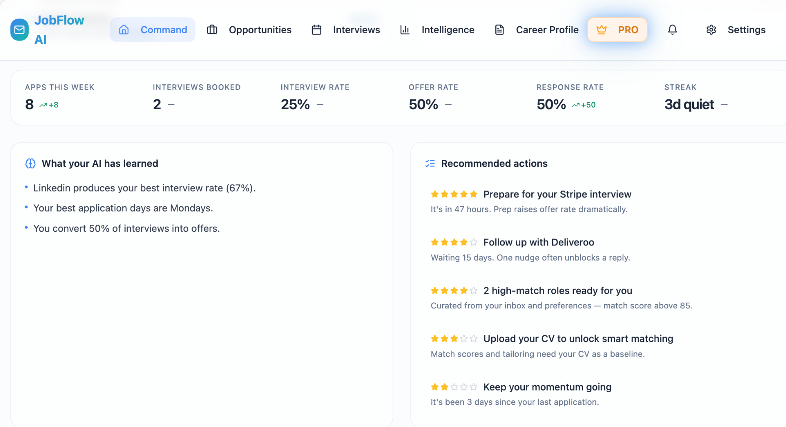Click the star rating on high-match roles
Screen dimensions: 786x427
pos(454,291)
